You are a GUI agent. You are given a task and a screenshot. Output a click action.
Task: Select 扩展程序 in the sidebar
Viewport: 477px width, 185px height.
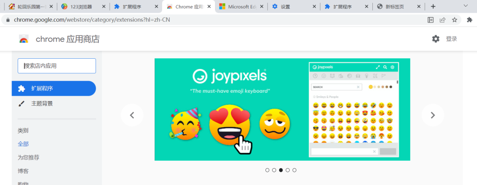pyautogui.click(x=54, y=89)
